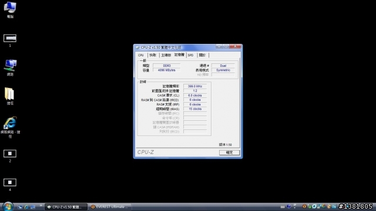Screen dimensions: 376x211
Task: Select the desktop shortcut labeled 2
Action: 10,156
